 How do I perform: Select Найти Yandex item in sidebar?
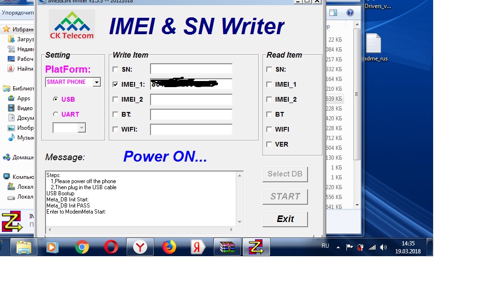21,68
